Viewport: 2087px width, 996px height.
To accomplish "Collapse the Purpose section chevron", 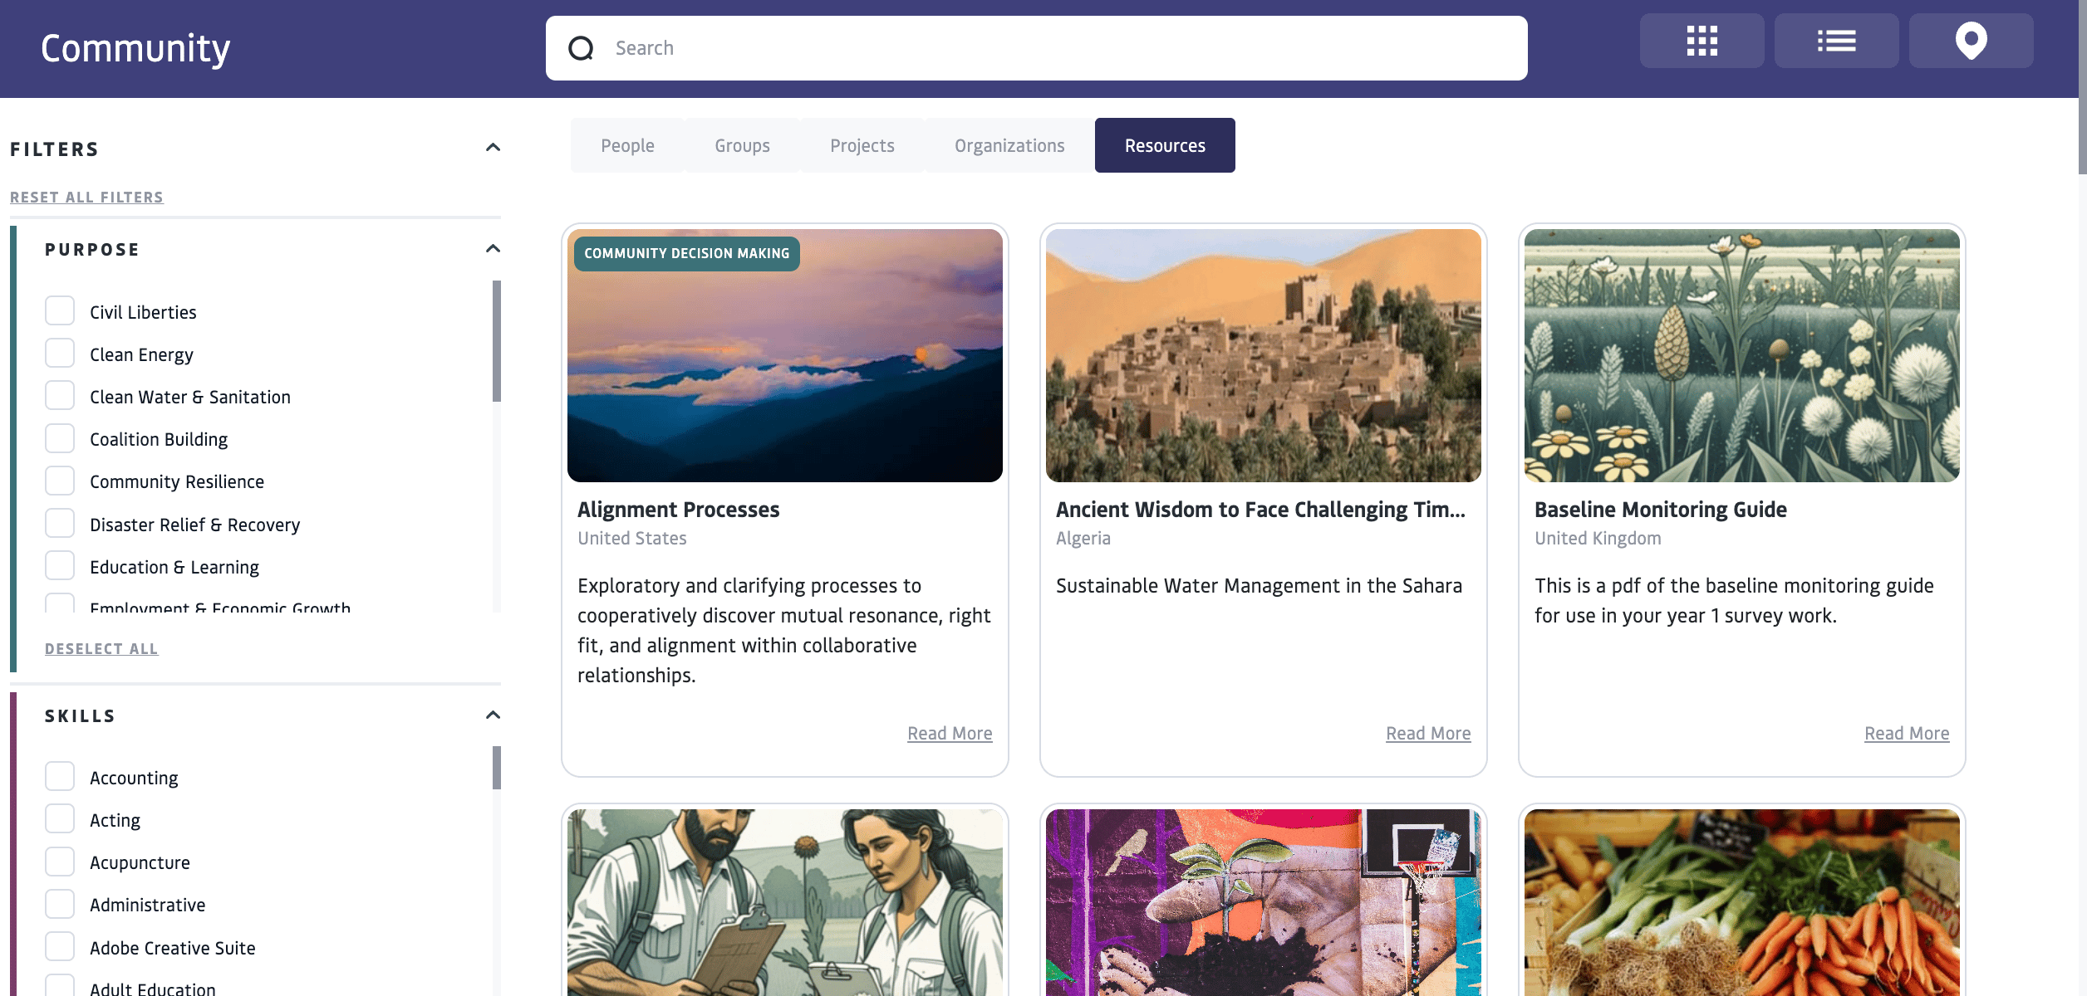I will [x=493, y=249].
